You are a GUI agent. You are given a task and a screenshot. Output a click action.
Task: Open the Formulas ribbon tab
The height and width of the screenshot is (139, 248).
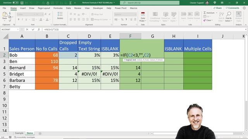pyautogui.click(x=58, y=8)
